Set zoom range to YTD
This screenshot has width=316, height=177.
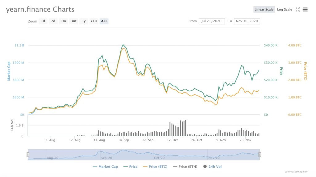pyautogui.click(x=94, y=21)
